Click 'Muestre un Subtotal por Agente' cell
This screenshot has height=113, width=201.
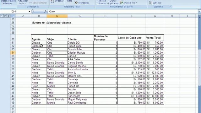(x=51, y=23)
